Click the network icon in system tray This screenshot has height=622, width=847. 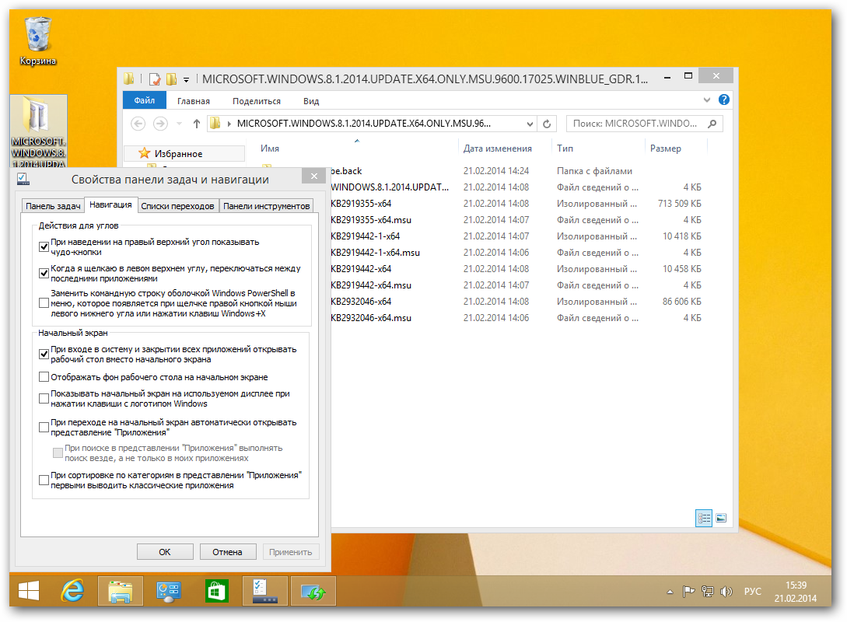tap(707, 592)
